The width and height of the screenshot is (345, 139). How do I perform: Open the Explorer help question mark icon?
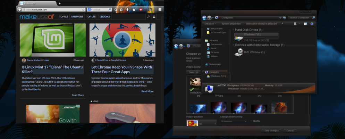coord(312,24)
